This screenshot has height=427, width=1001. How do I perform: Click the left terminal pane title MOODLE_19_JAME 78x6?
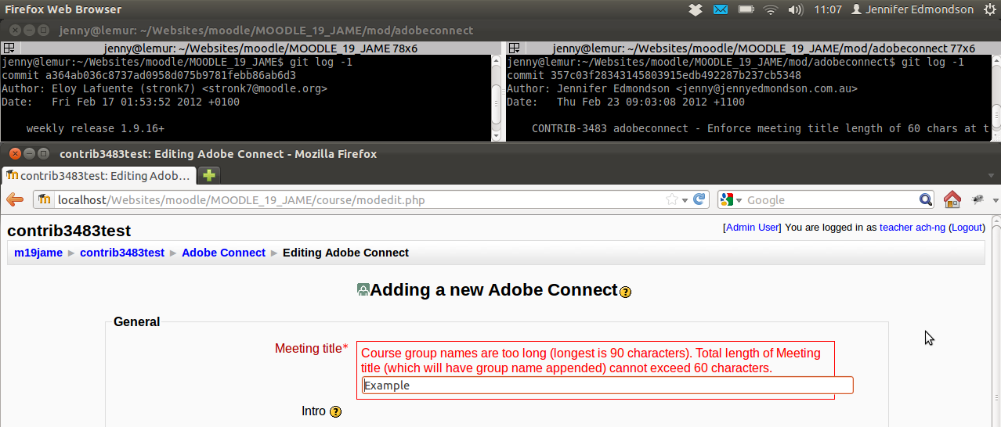[x=260, y=48]
